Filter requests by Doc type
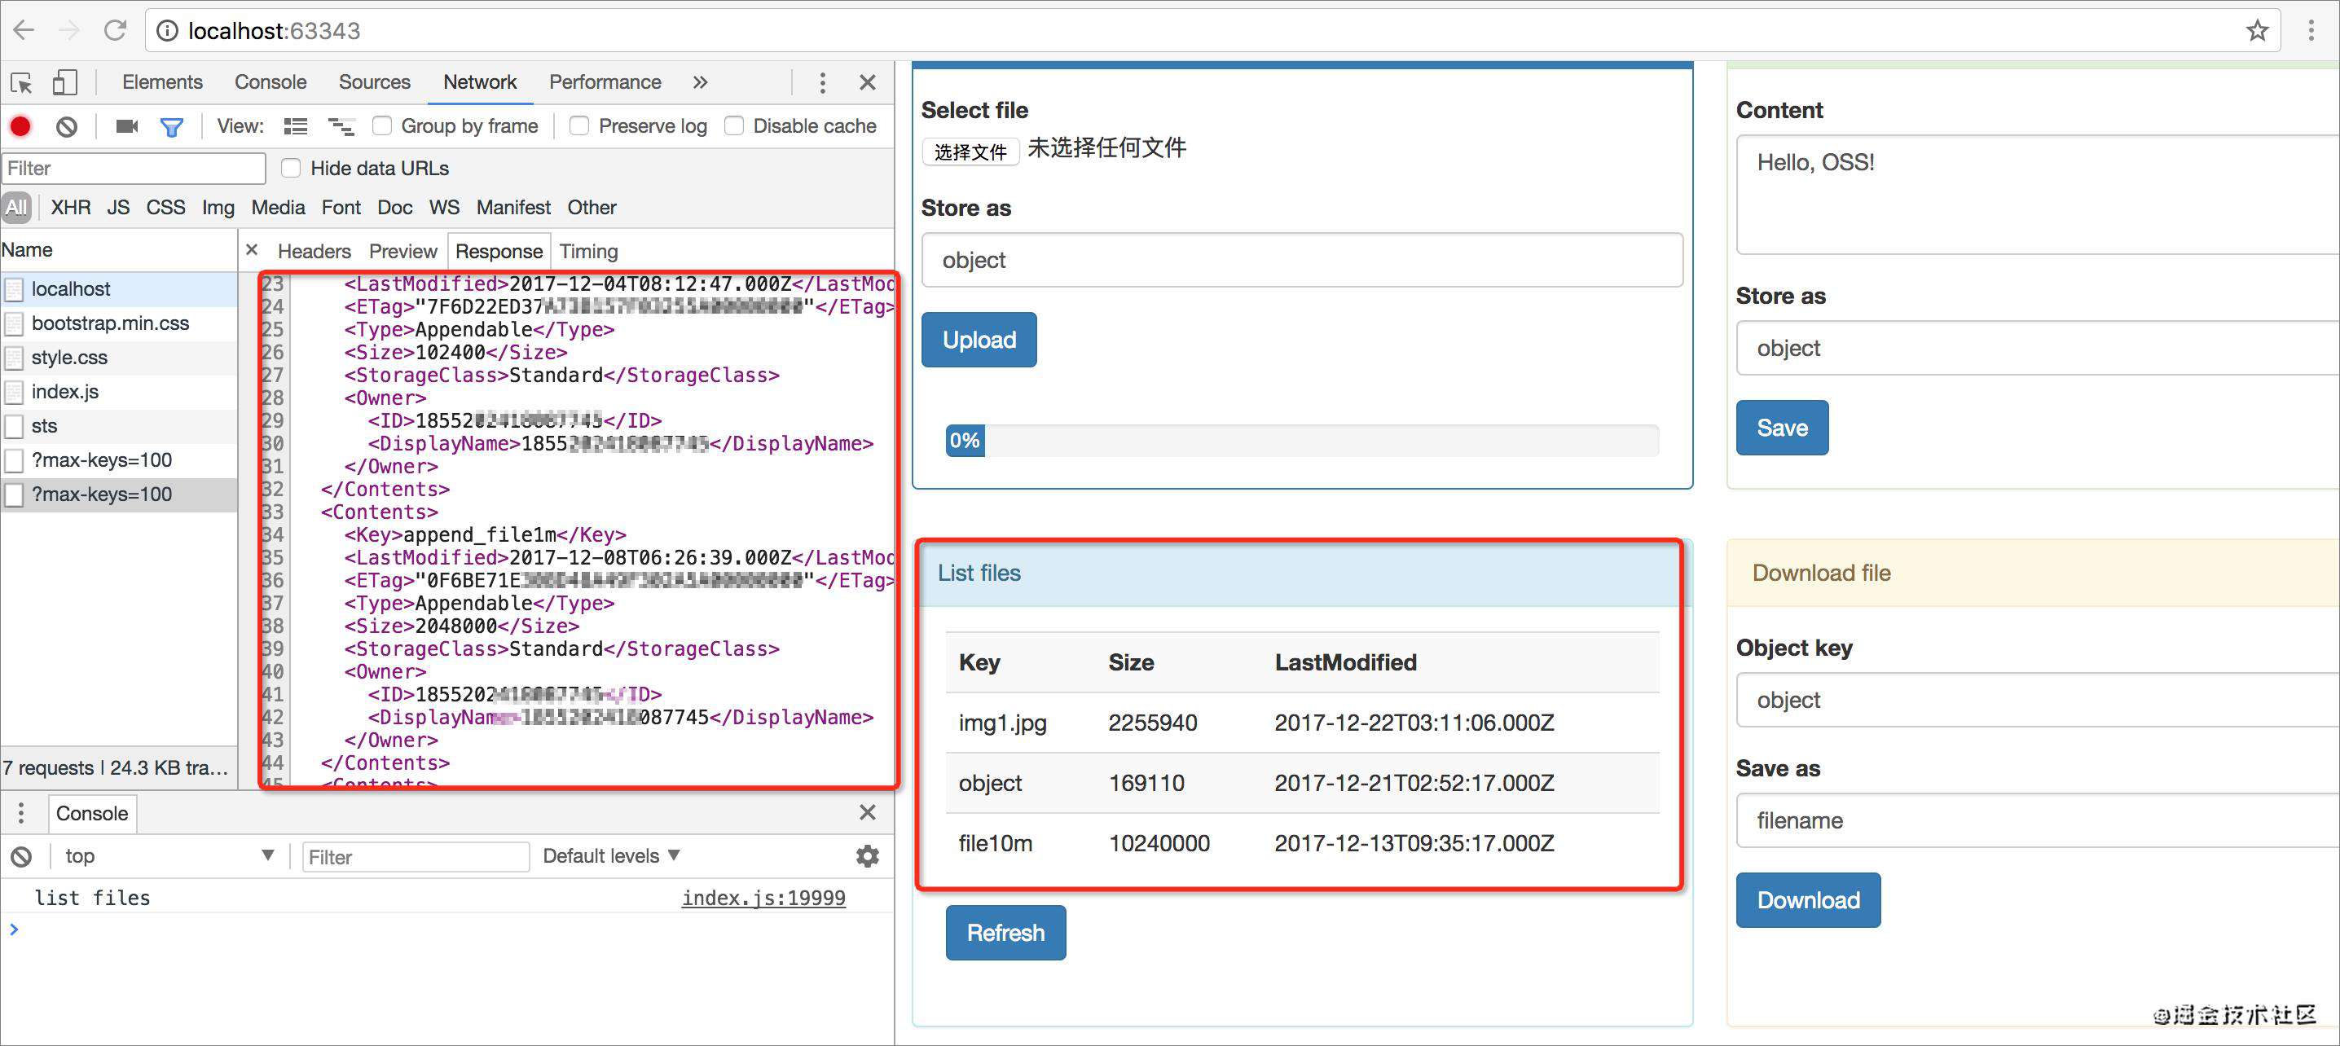Screen dimensions: 2340x1046 point(394,207)
